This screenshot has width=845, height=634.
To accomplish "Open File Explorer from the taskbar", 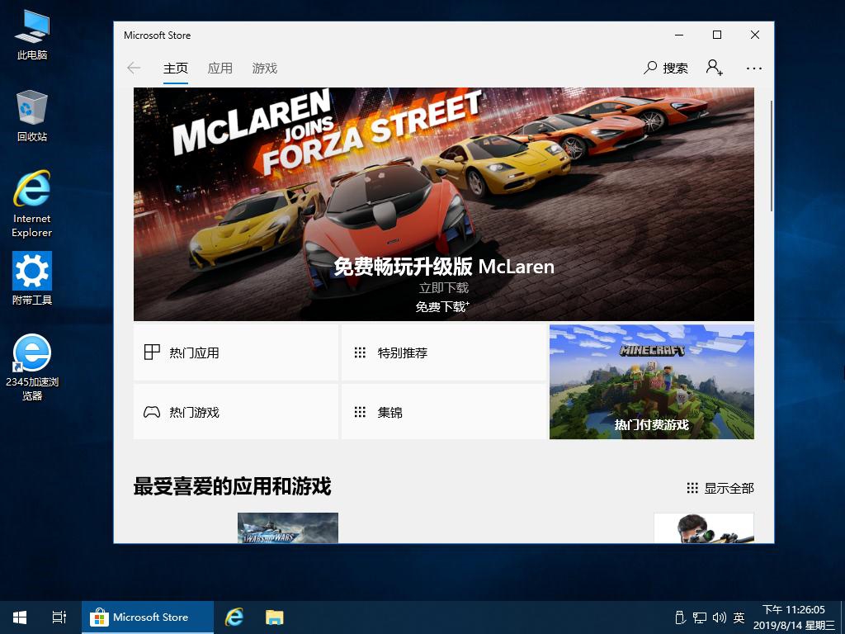I will pos(274,617).
